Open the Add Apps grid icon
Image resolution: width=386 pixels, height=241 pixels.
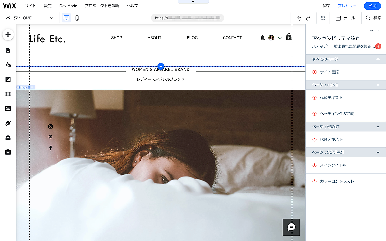point(8,94)
